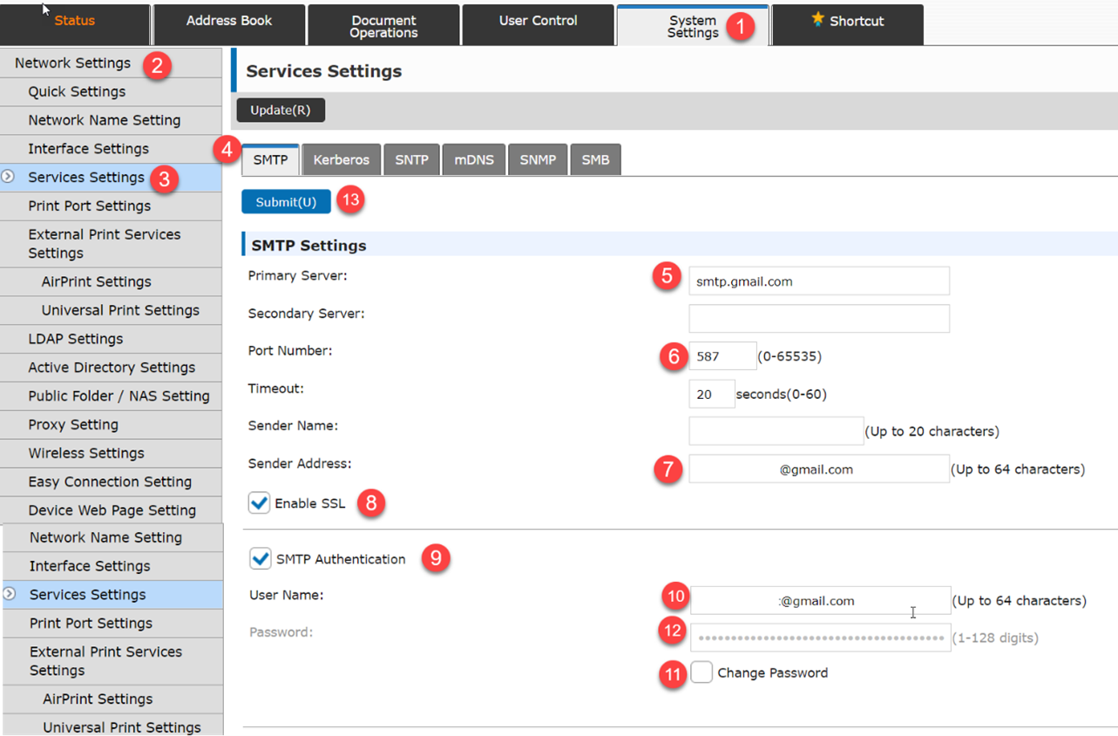Open the mDNS tab
1118x736 pixels.
[474, 159]
